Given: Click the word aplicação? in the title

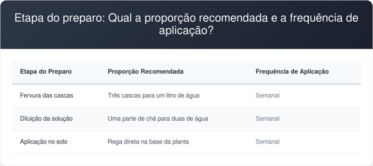Looking at the screenshot, I should click(186, 31).
